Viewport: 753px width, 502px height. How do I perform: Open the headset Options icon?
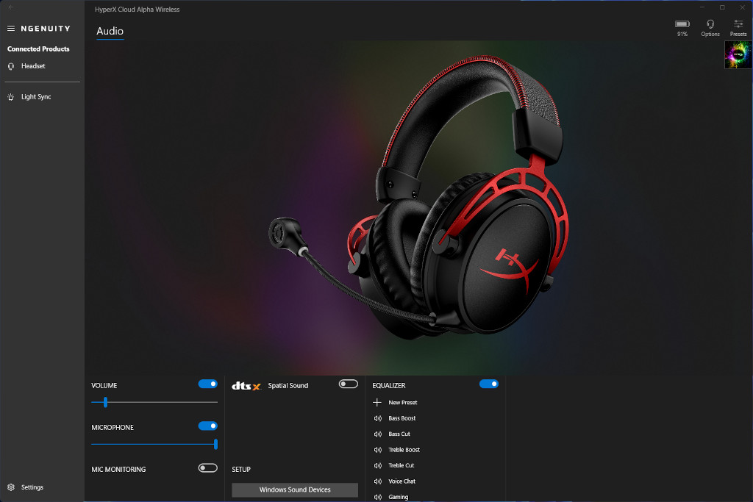tap(710, 24)
